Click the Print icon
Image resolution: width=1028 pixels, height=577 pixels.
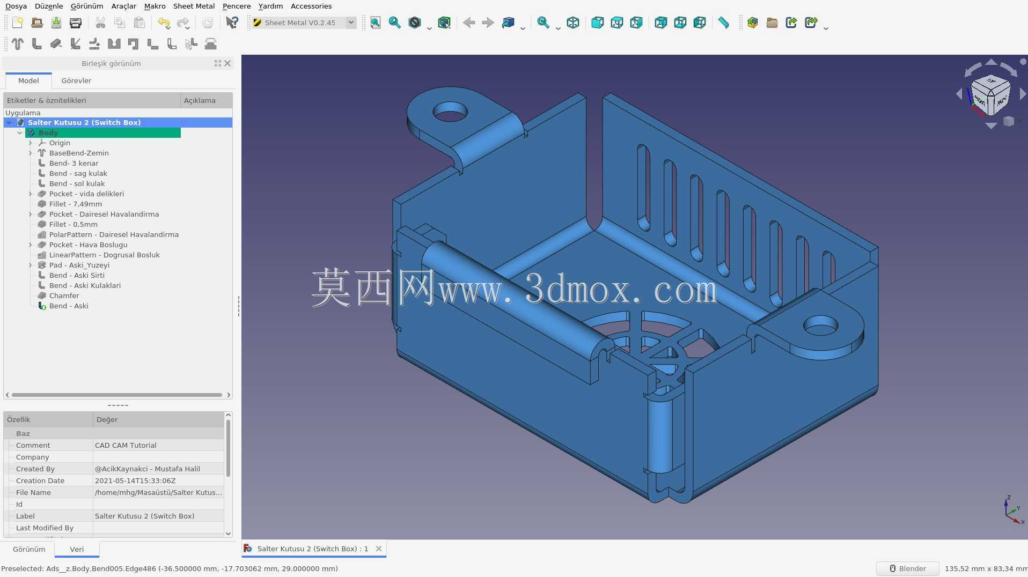[x=76, y=23]
